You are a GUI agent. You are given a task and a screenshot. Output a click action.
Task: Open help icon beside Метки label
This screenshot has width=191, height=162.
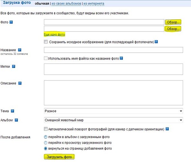pyautogui.click(x=13, y=66)
